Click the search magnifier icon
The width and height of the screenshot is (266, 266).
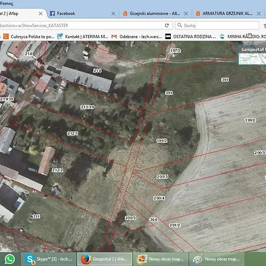coord(180,25)
